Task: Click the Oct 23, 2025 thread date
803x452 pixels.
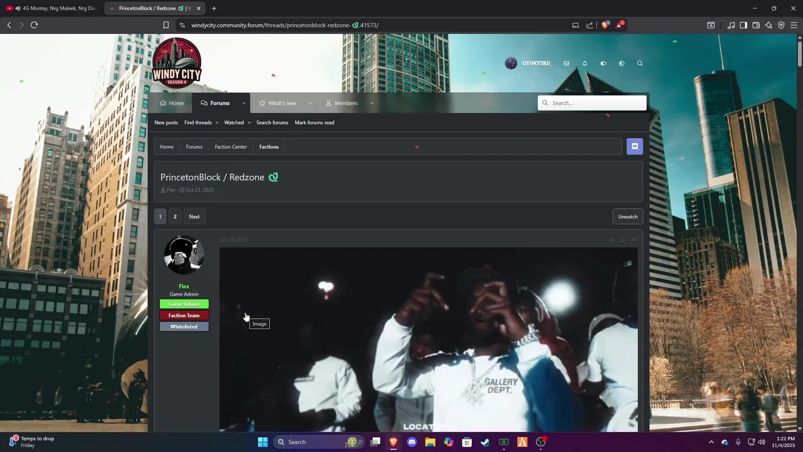Action: pos(199,190)
